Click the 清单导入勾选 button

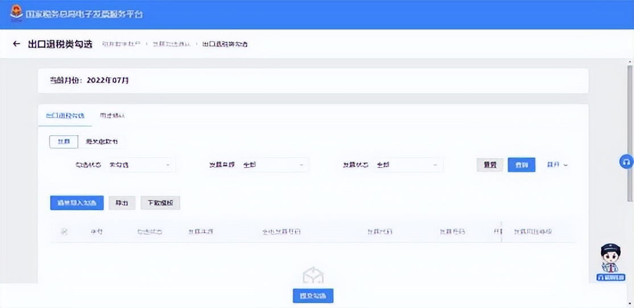tap(77, 203)
